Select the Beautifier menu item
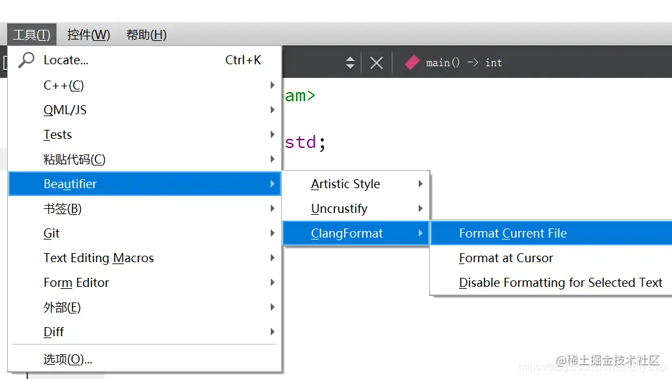Screen dimensions: 672x379 145,184
